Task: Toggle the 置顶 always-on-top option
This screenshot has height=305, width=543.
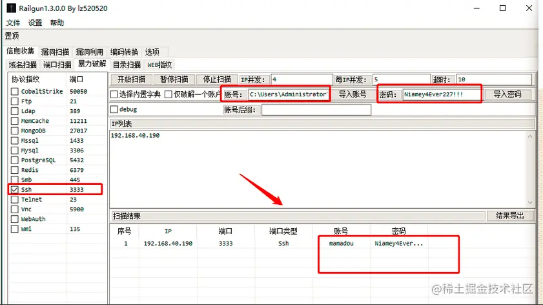Action: (12, 36)
